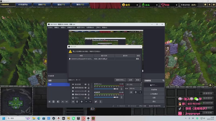Image resolution: width=216 pixels, height=121 pixels.
Task: Open audio mixer menu three-dots icon at bottom
Action: [100, 102]
